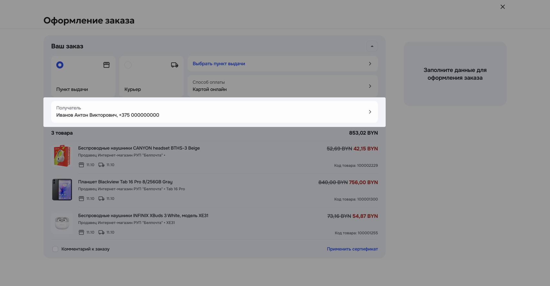This screenshot has width=550, height=286.
Task: Click pickup store icon under Blackview tablet
Action: pos(81,199)
